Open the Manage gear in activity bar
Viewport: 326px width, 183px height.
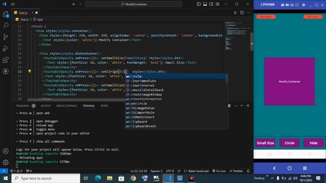coord(6,162)
